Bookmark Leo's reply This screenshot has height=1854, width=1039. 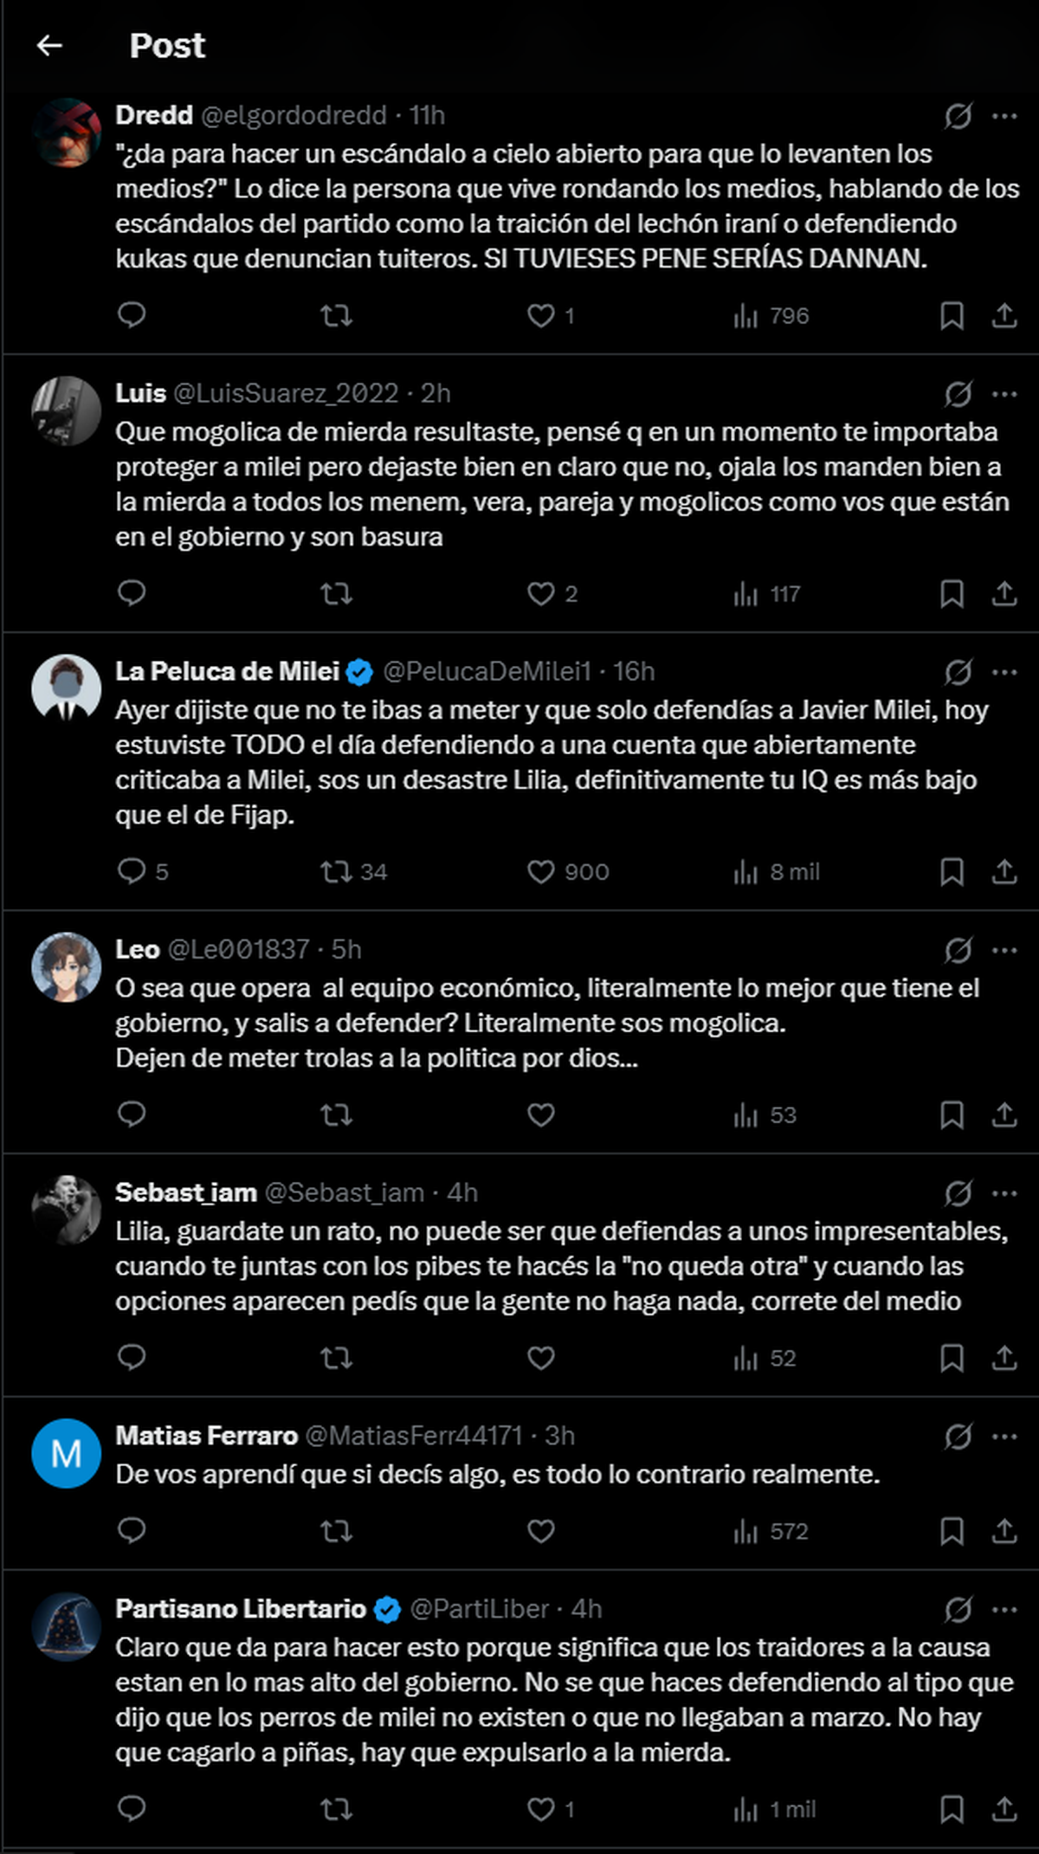(952, 1114)
